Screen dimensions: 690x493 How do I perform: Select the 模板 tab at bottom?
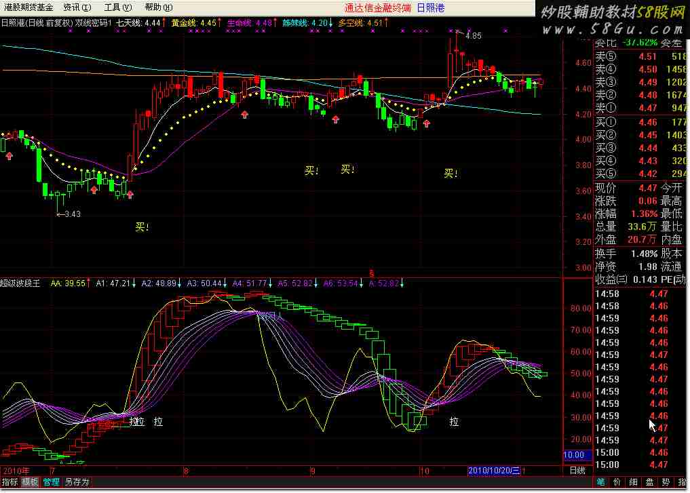pyautogui.click(x=31, y=482)
